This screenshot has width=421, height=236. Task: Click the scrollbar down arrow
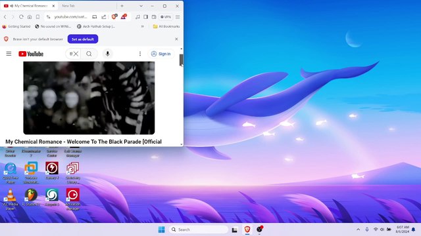182,144
